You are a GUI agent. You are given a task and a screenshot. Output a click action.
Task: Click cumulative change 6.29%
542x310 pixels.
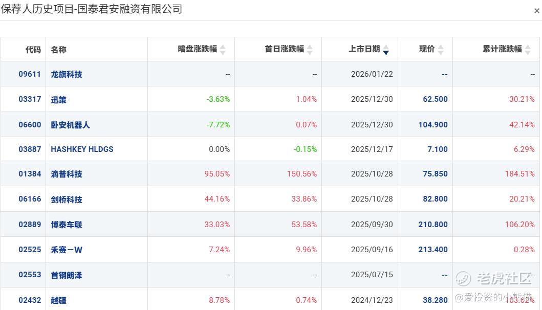point(524,149)
